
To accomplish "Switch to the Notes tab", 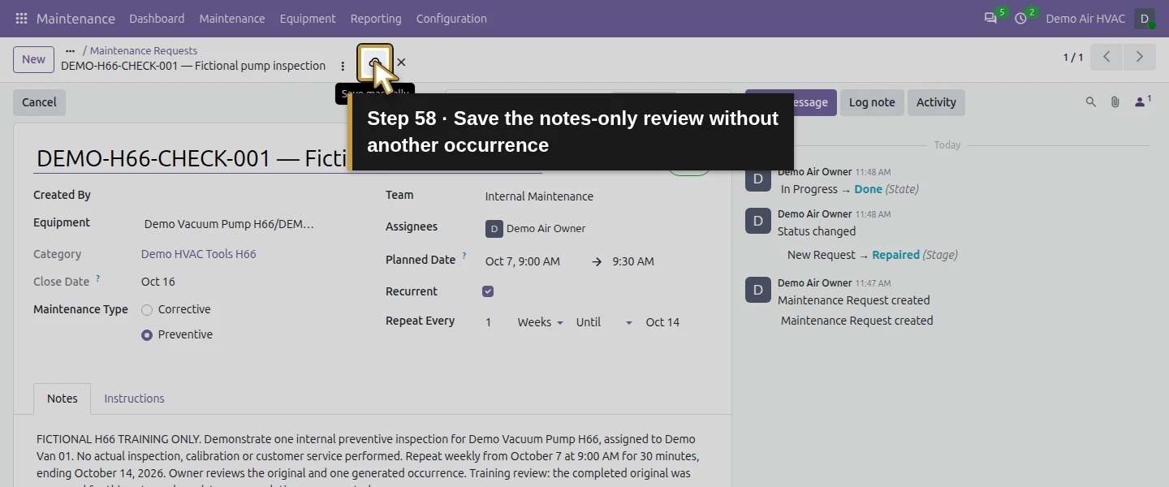I will 63,399.
